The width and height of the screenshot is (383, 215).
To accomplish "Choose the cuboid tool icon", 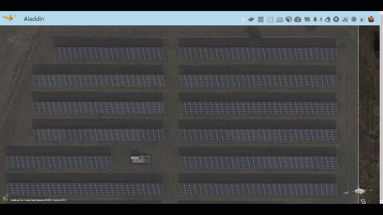I will pyautogui.click(x=289, y=19).
